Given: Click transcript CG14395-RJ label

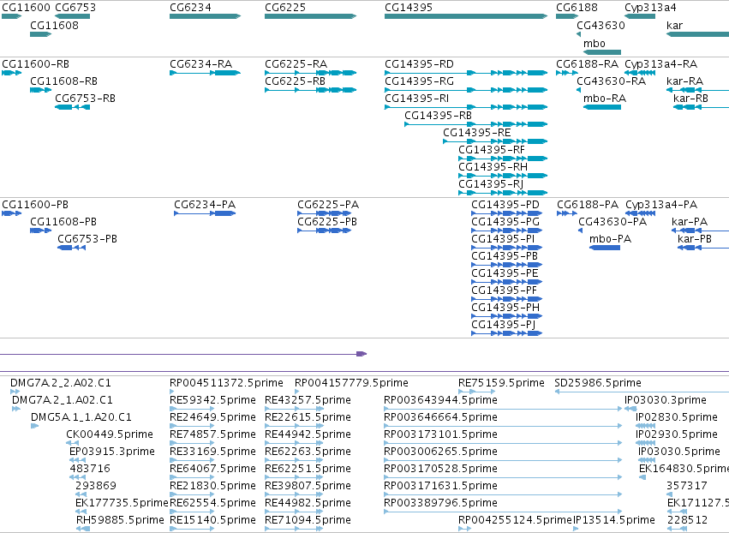Looking at the screenshot, I should 491,184.
